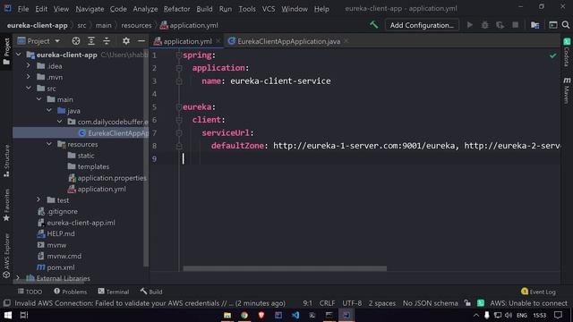Image resolution: width=573 pixels, height=322 pixels.
Task: Click the read-only lock icon in status bar
Action: 467,303
